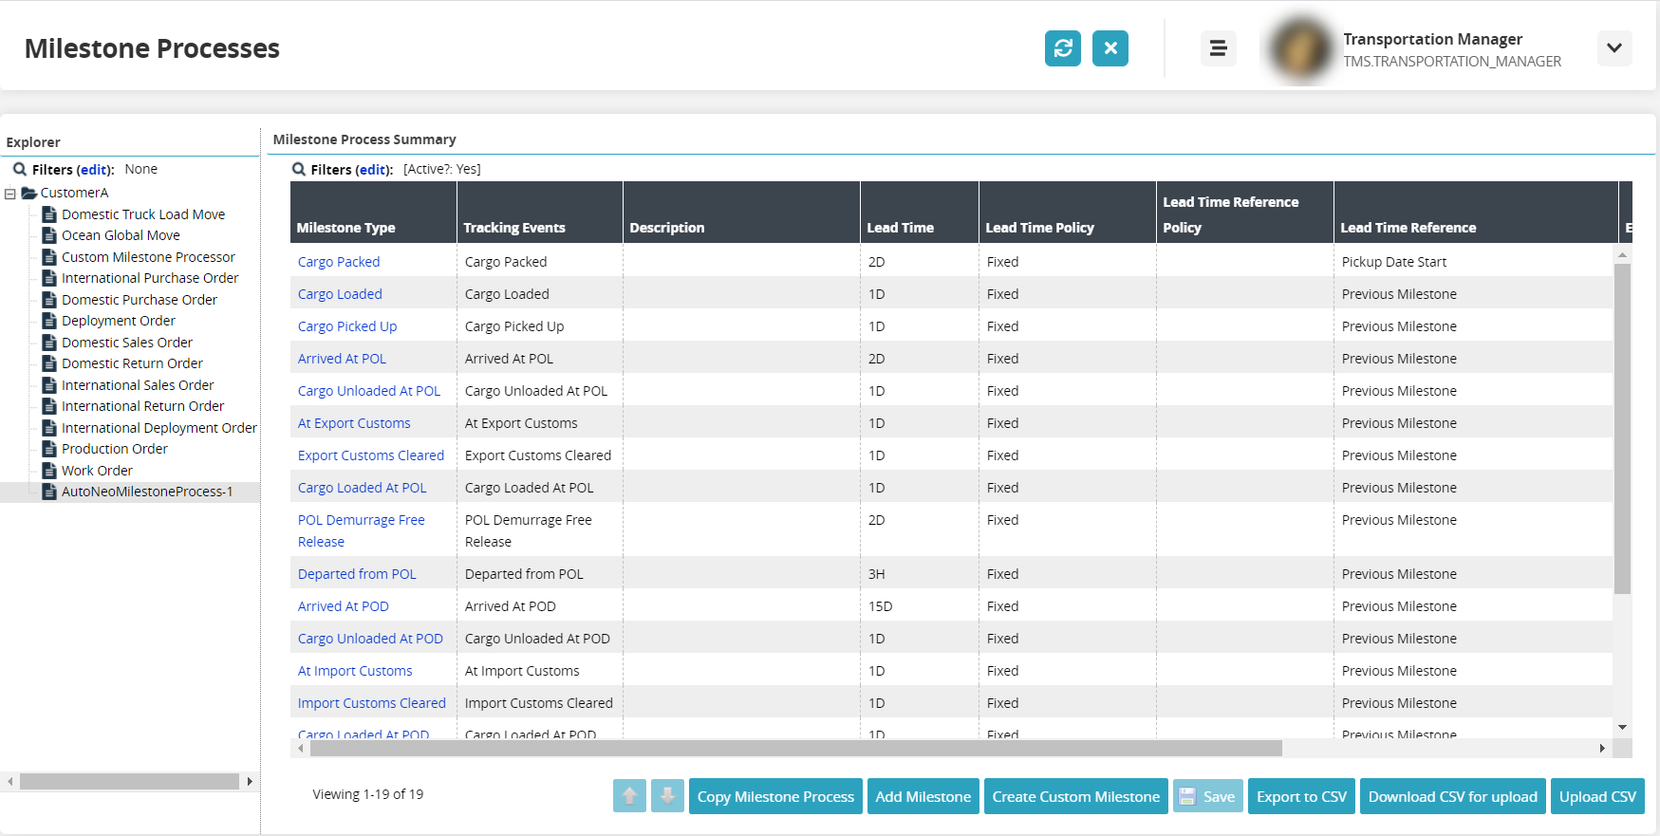Sort by the Lead Time column header
The height and width of the screenshot is (836, 1660).
[900, 228]
